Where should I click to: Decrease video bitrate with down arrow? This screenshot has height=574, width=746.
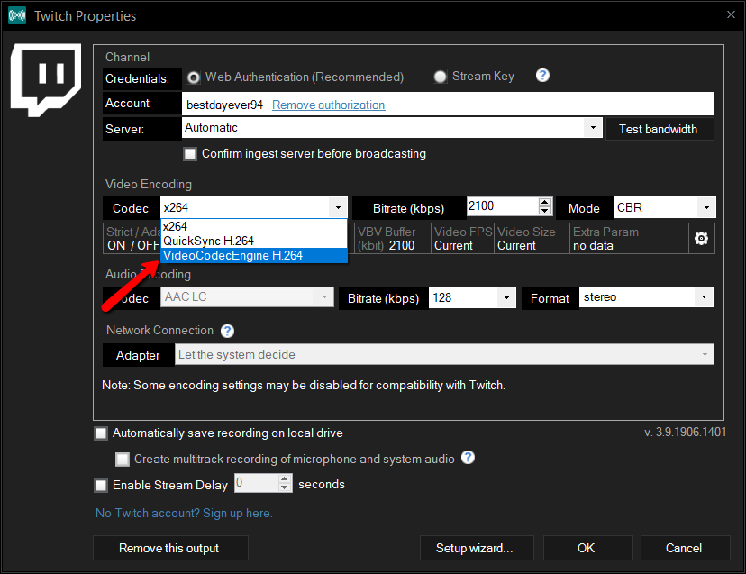pos(545,211)
